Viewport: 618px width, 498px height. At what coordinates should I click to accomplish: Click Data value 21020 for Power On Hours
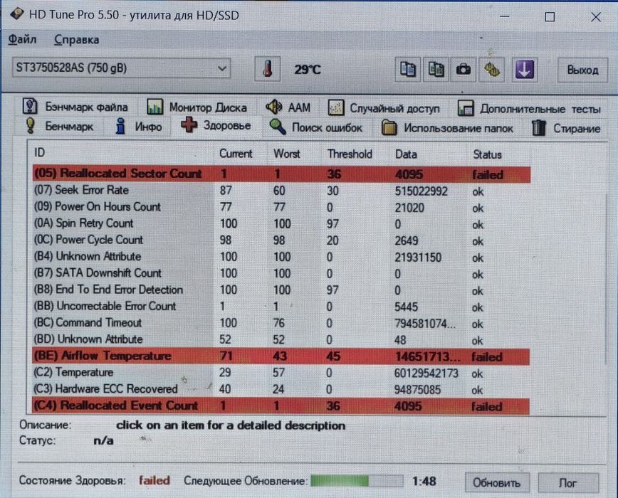(x=409, y=208)
